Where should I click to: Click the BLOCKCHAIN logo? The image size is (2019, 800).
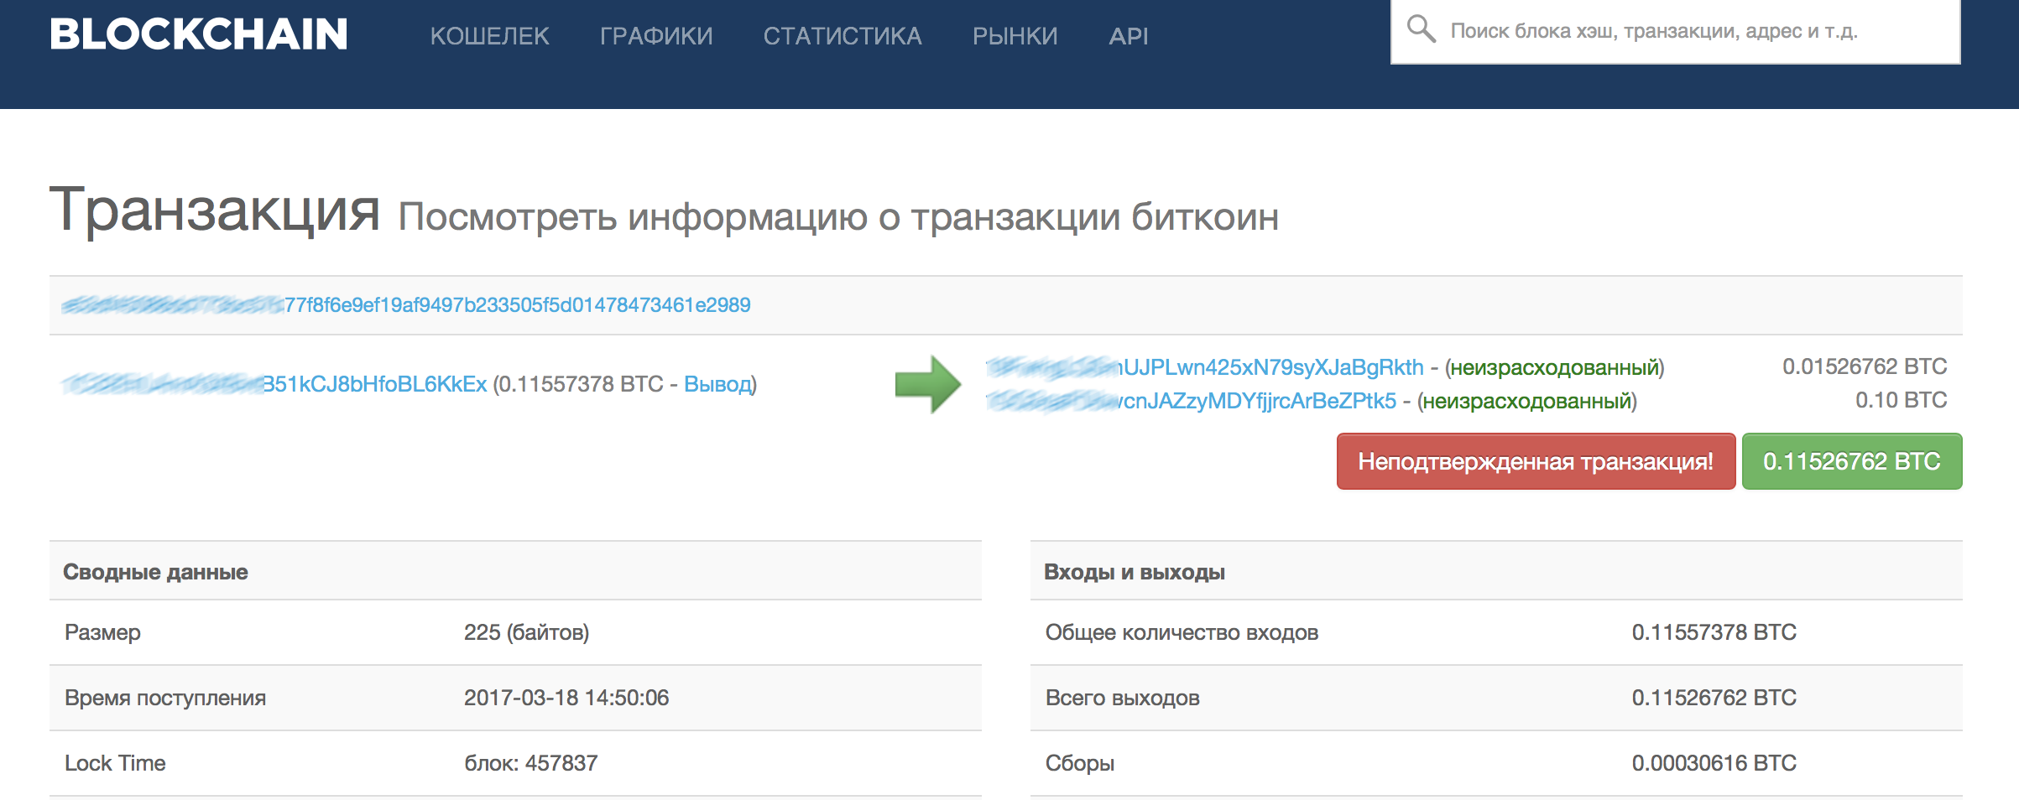point(199,35)
